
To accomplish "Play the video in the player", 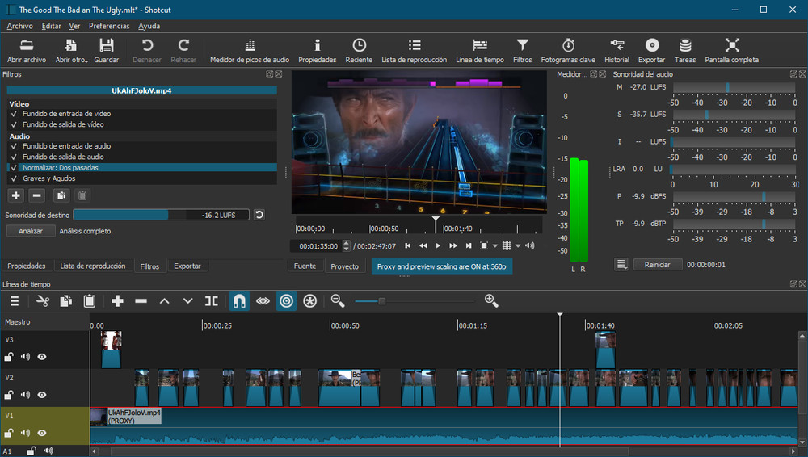I will tap(438, 245).
